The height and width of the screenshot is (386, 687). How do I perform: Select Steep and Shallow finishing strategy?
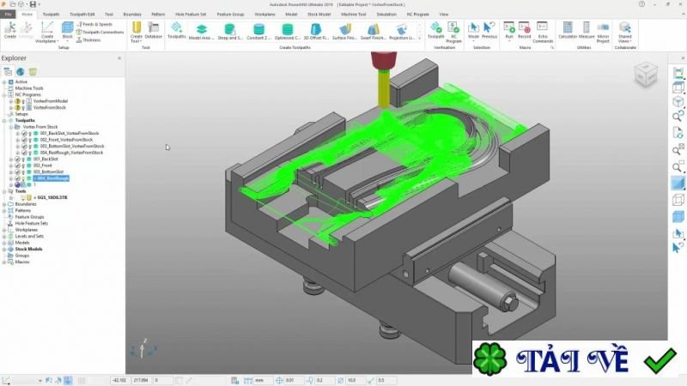(x=229, y=32)
